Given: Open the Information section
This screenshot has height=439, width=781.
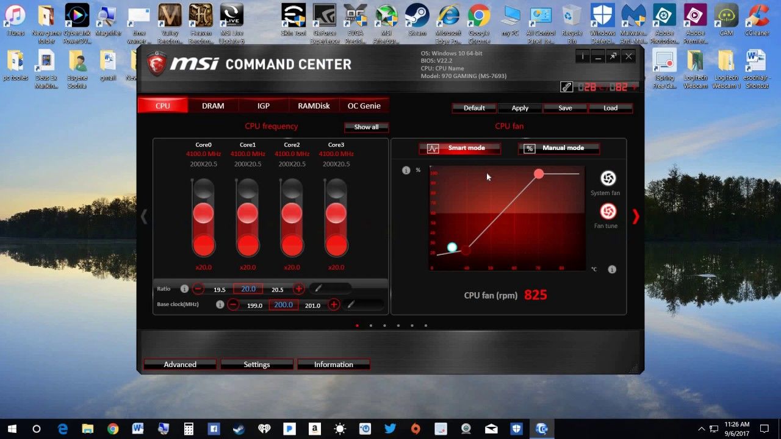Looking at the screenshot, I should coord(334,365).
